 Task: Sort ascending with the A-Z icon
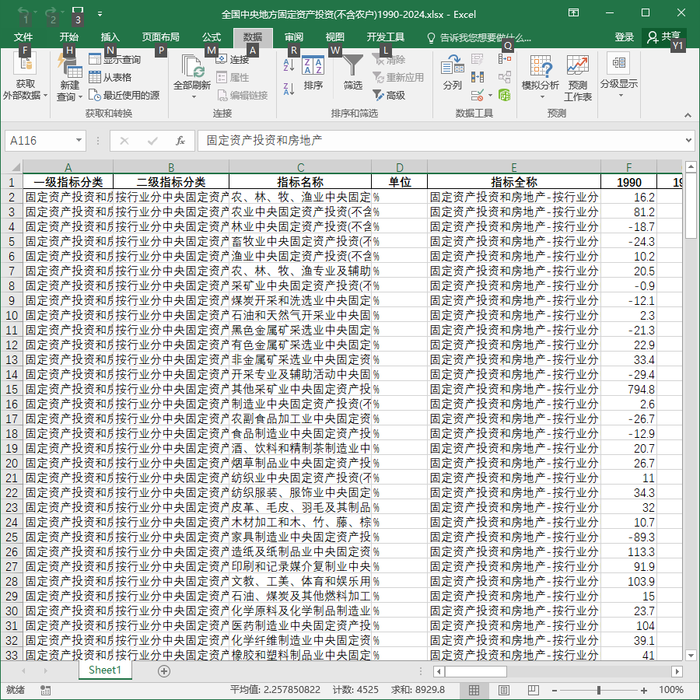pyautogui.click(x=289, y=65)
